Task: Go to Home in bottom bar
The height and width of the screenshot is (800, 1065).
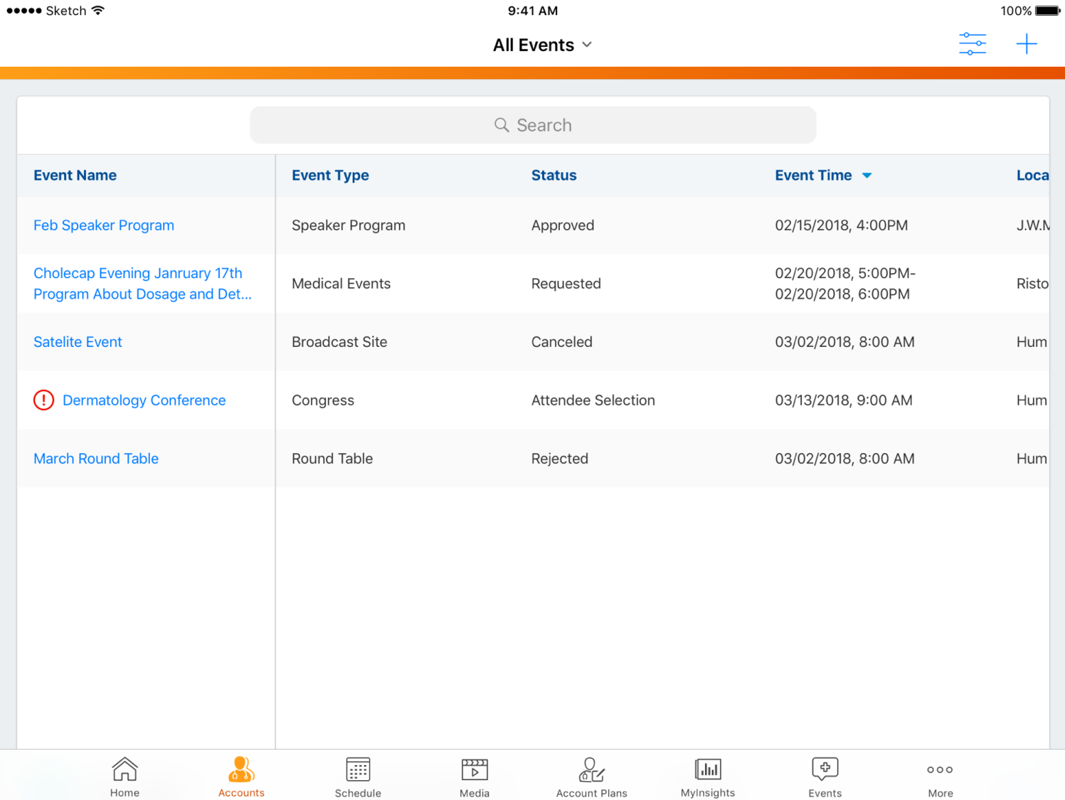Action: (124, 777)
